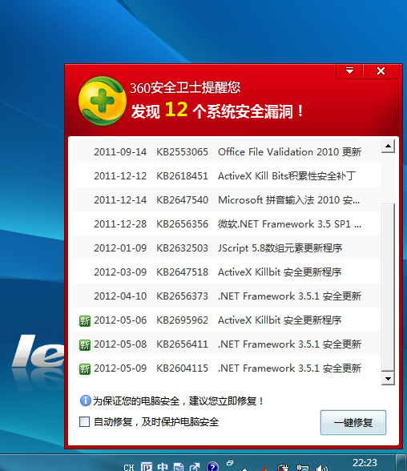The image size is (407, 471).
Task: Click the 2011-09-14 date in the patch list
Action: (120, 151)
